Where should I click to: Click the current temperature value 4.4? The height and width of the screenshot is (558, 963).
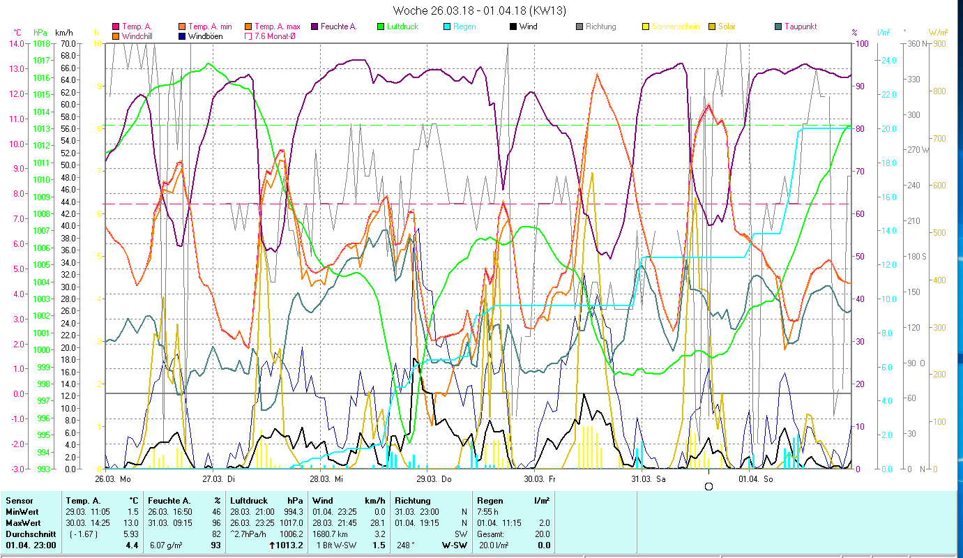133,545
